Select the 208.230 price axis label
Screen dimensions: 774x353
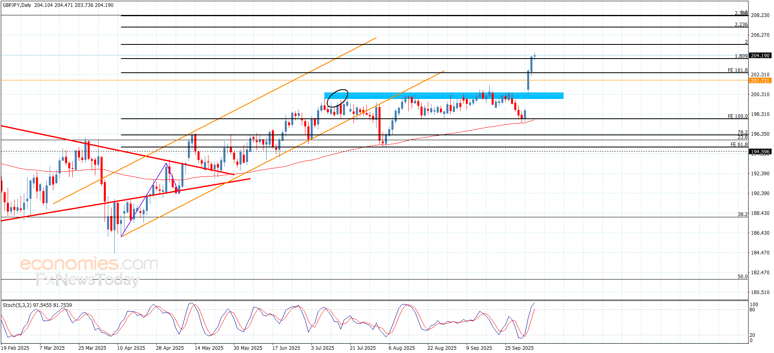click(760, 15)
